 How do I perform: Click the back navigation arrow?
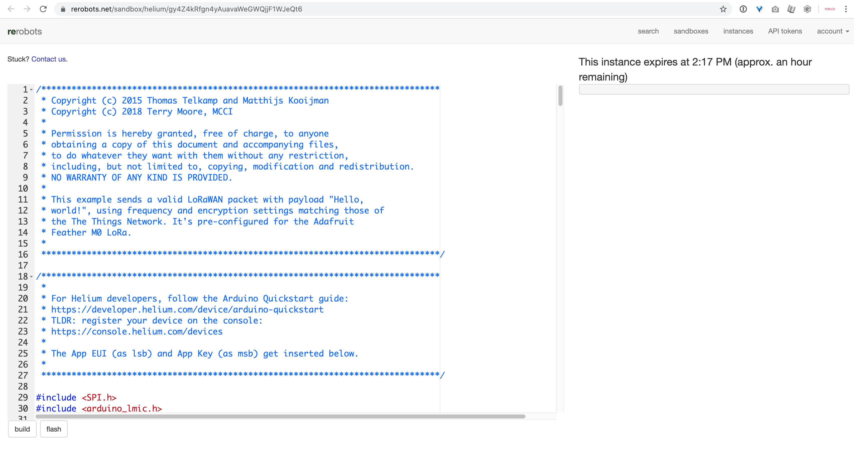click(x=11, y=9)
